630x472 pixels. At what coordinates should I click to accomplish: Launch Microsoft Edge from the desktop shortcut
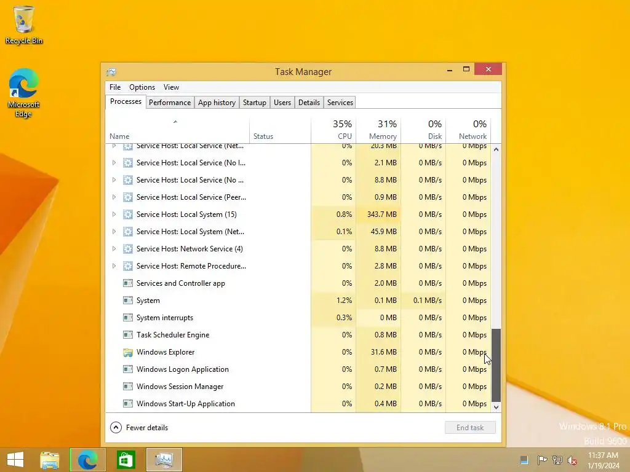coord(24,93)
